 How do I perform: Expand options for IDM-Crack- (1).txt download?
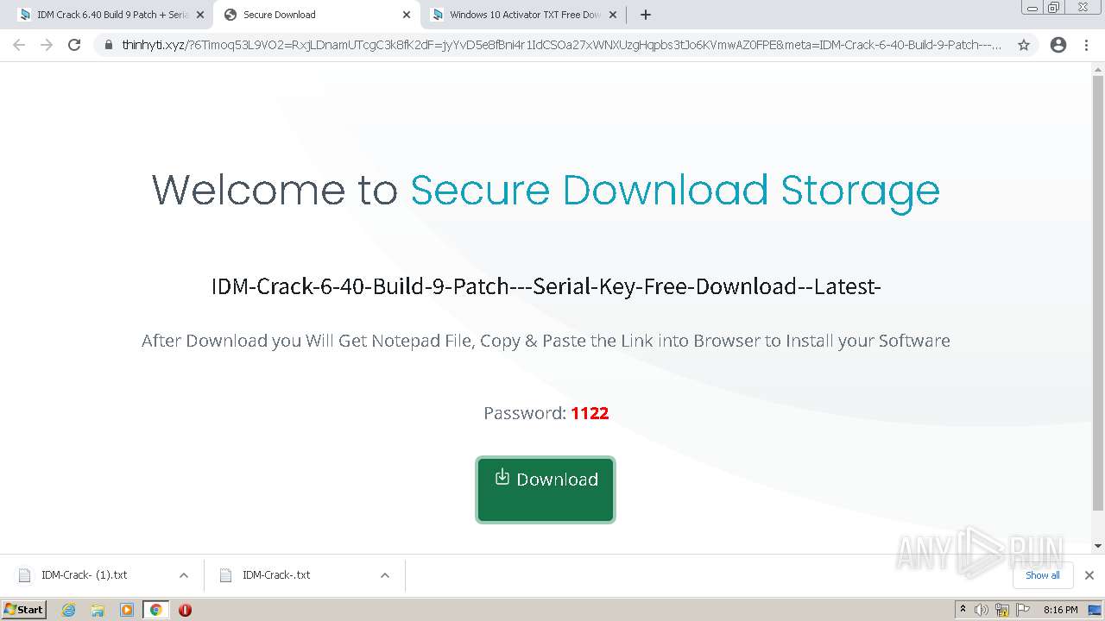click(x=184, y=575)
